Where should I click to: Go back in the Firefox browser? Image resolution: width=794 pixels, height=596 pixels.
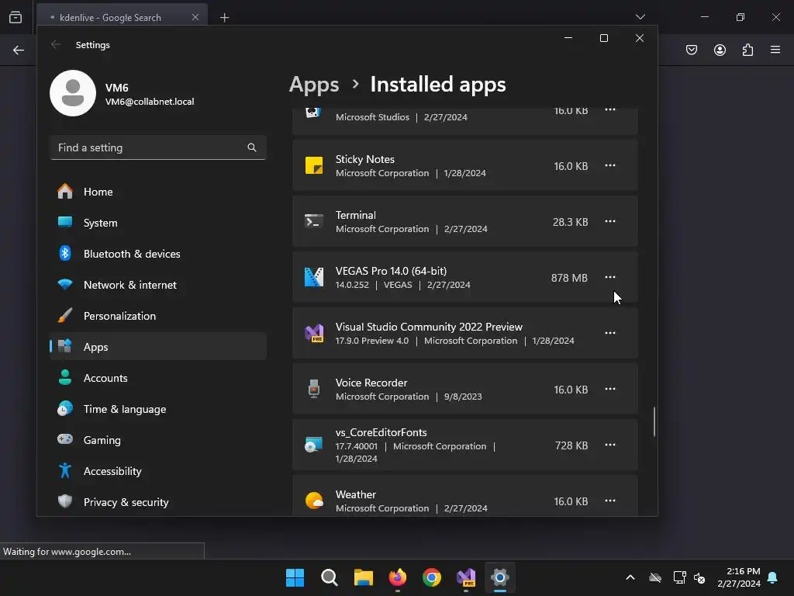19,50
